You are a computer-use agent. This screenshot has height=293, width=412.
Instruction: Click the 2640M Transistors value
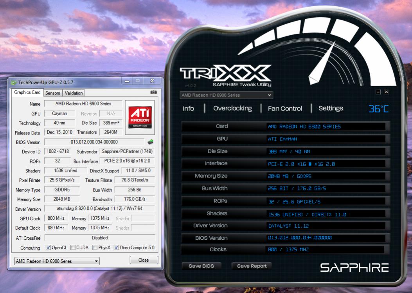tap(111, 132)
